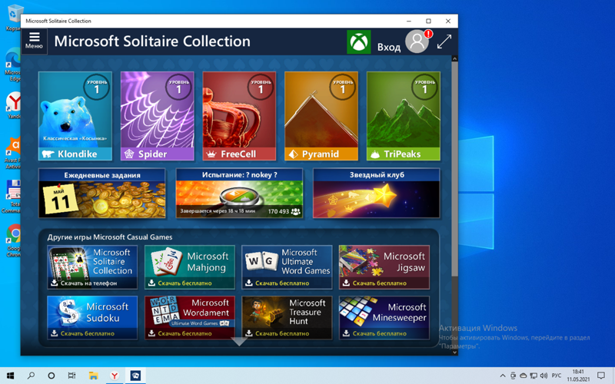Select the Microsoft Jigsaw tile
This screenshot has width=615, height=384.
click(x=384, y=266)
